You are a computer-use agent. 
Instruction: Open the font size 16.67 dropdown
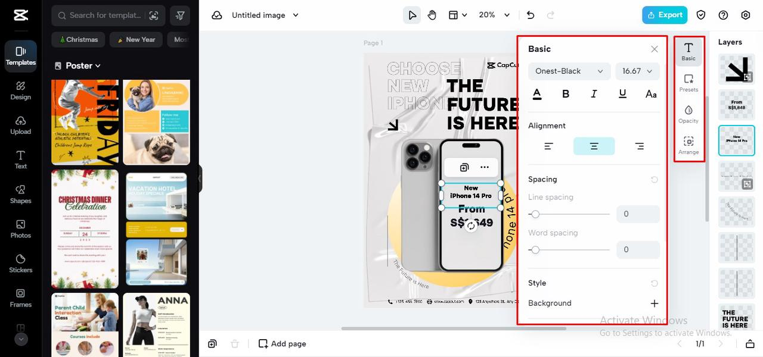pos(638,71)
